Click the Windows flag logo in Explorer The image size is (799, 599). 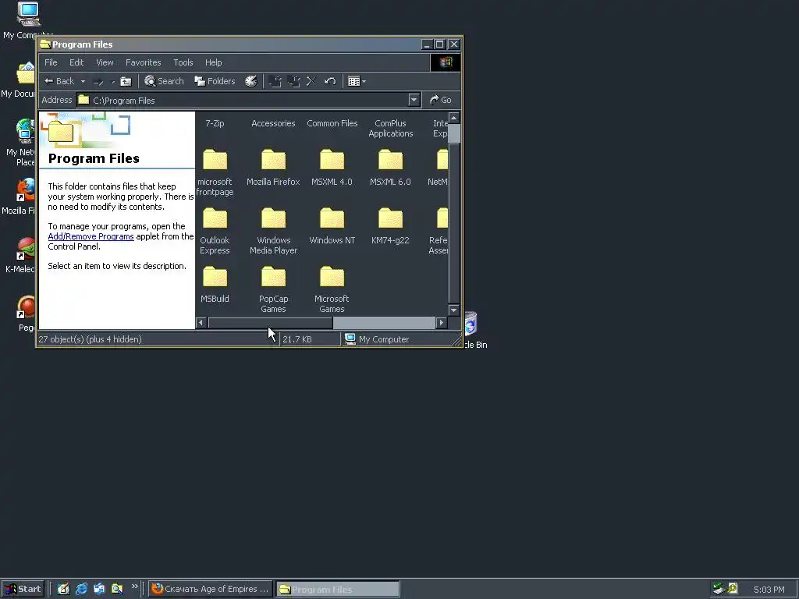click(x=446, y=62)
